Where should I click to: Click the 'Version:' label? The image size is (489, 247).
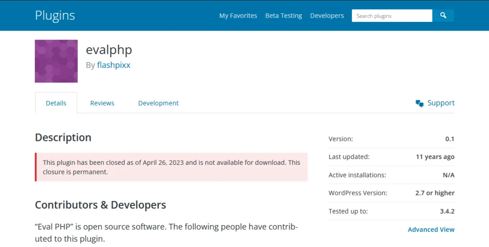click(340, 139)
